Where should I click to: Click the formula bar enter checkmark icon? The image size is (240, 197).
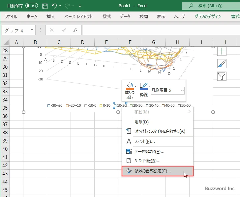click(64, 30)
